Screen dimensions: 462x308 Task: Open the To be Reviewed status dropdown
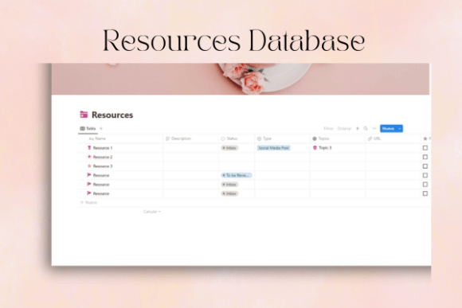tap(237, 175)
